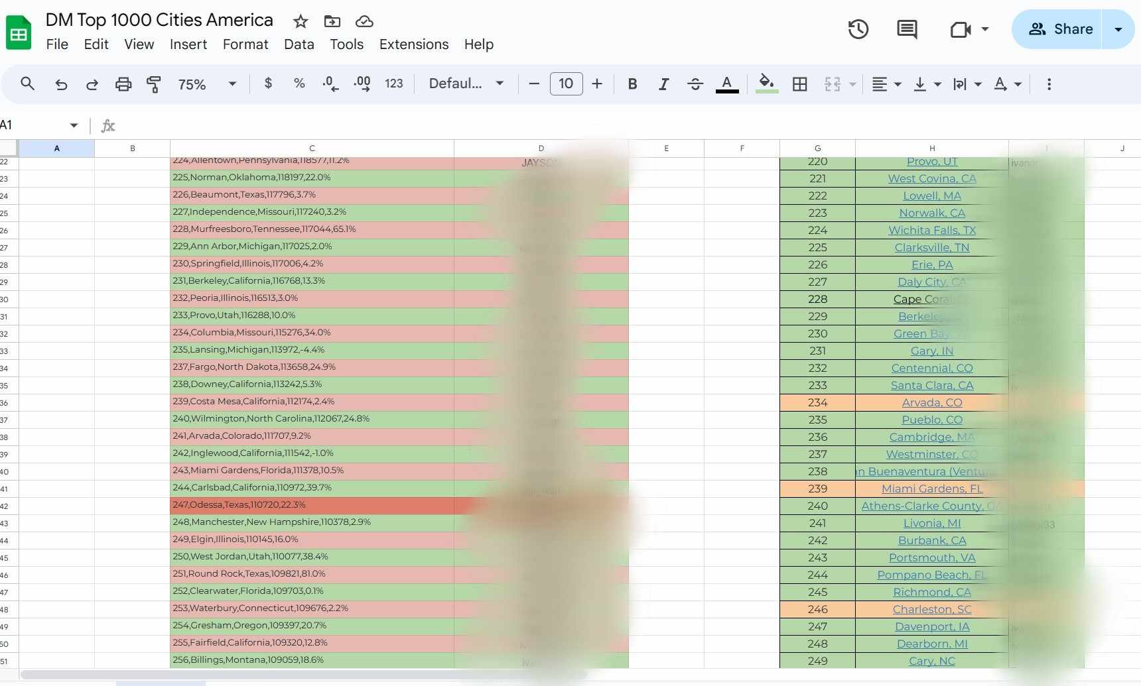Open Share options dropdown arrow

pyautogui.click(x=1118, y=29)
